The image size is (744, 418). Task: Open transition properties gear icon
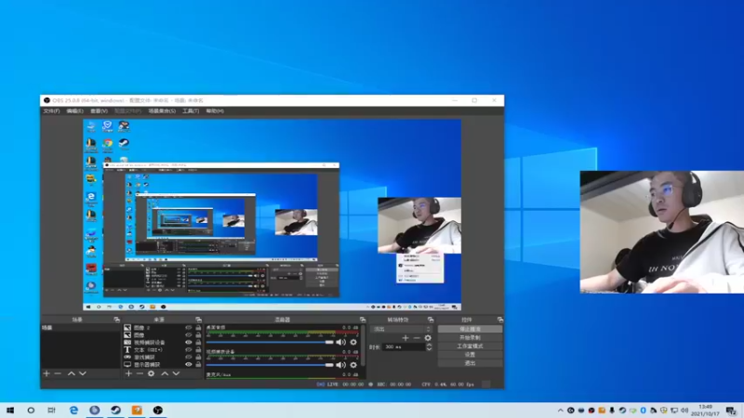429,337
